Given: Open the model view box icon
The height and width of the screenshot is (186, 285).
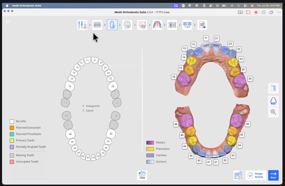Looking at the screenshot, I should tap(274, 88).
